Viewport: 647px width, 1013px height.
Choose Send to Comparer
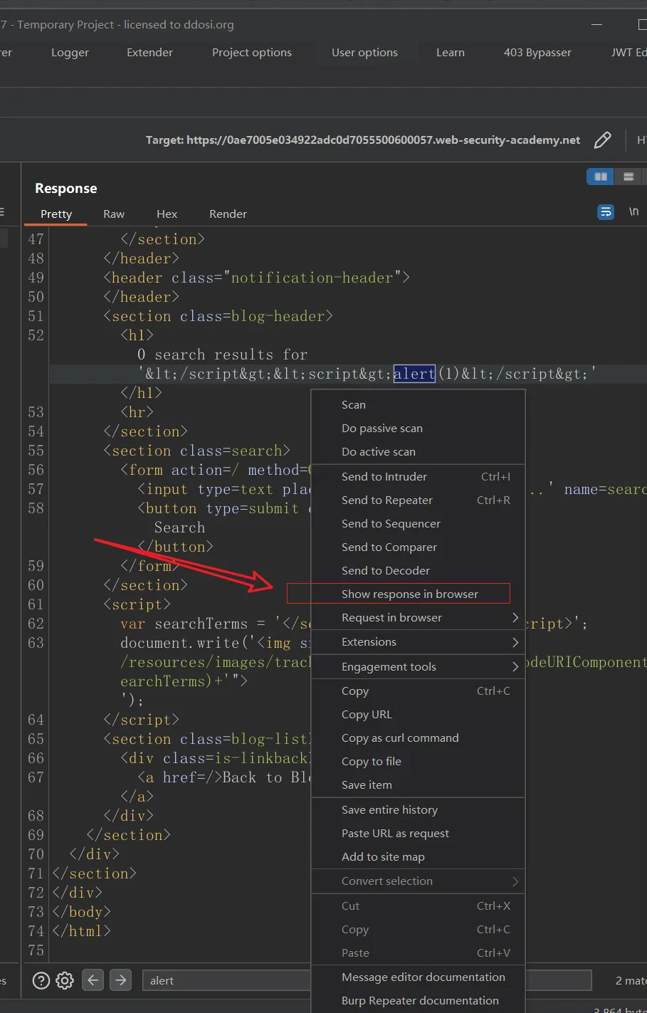[419, 547]
